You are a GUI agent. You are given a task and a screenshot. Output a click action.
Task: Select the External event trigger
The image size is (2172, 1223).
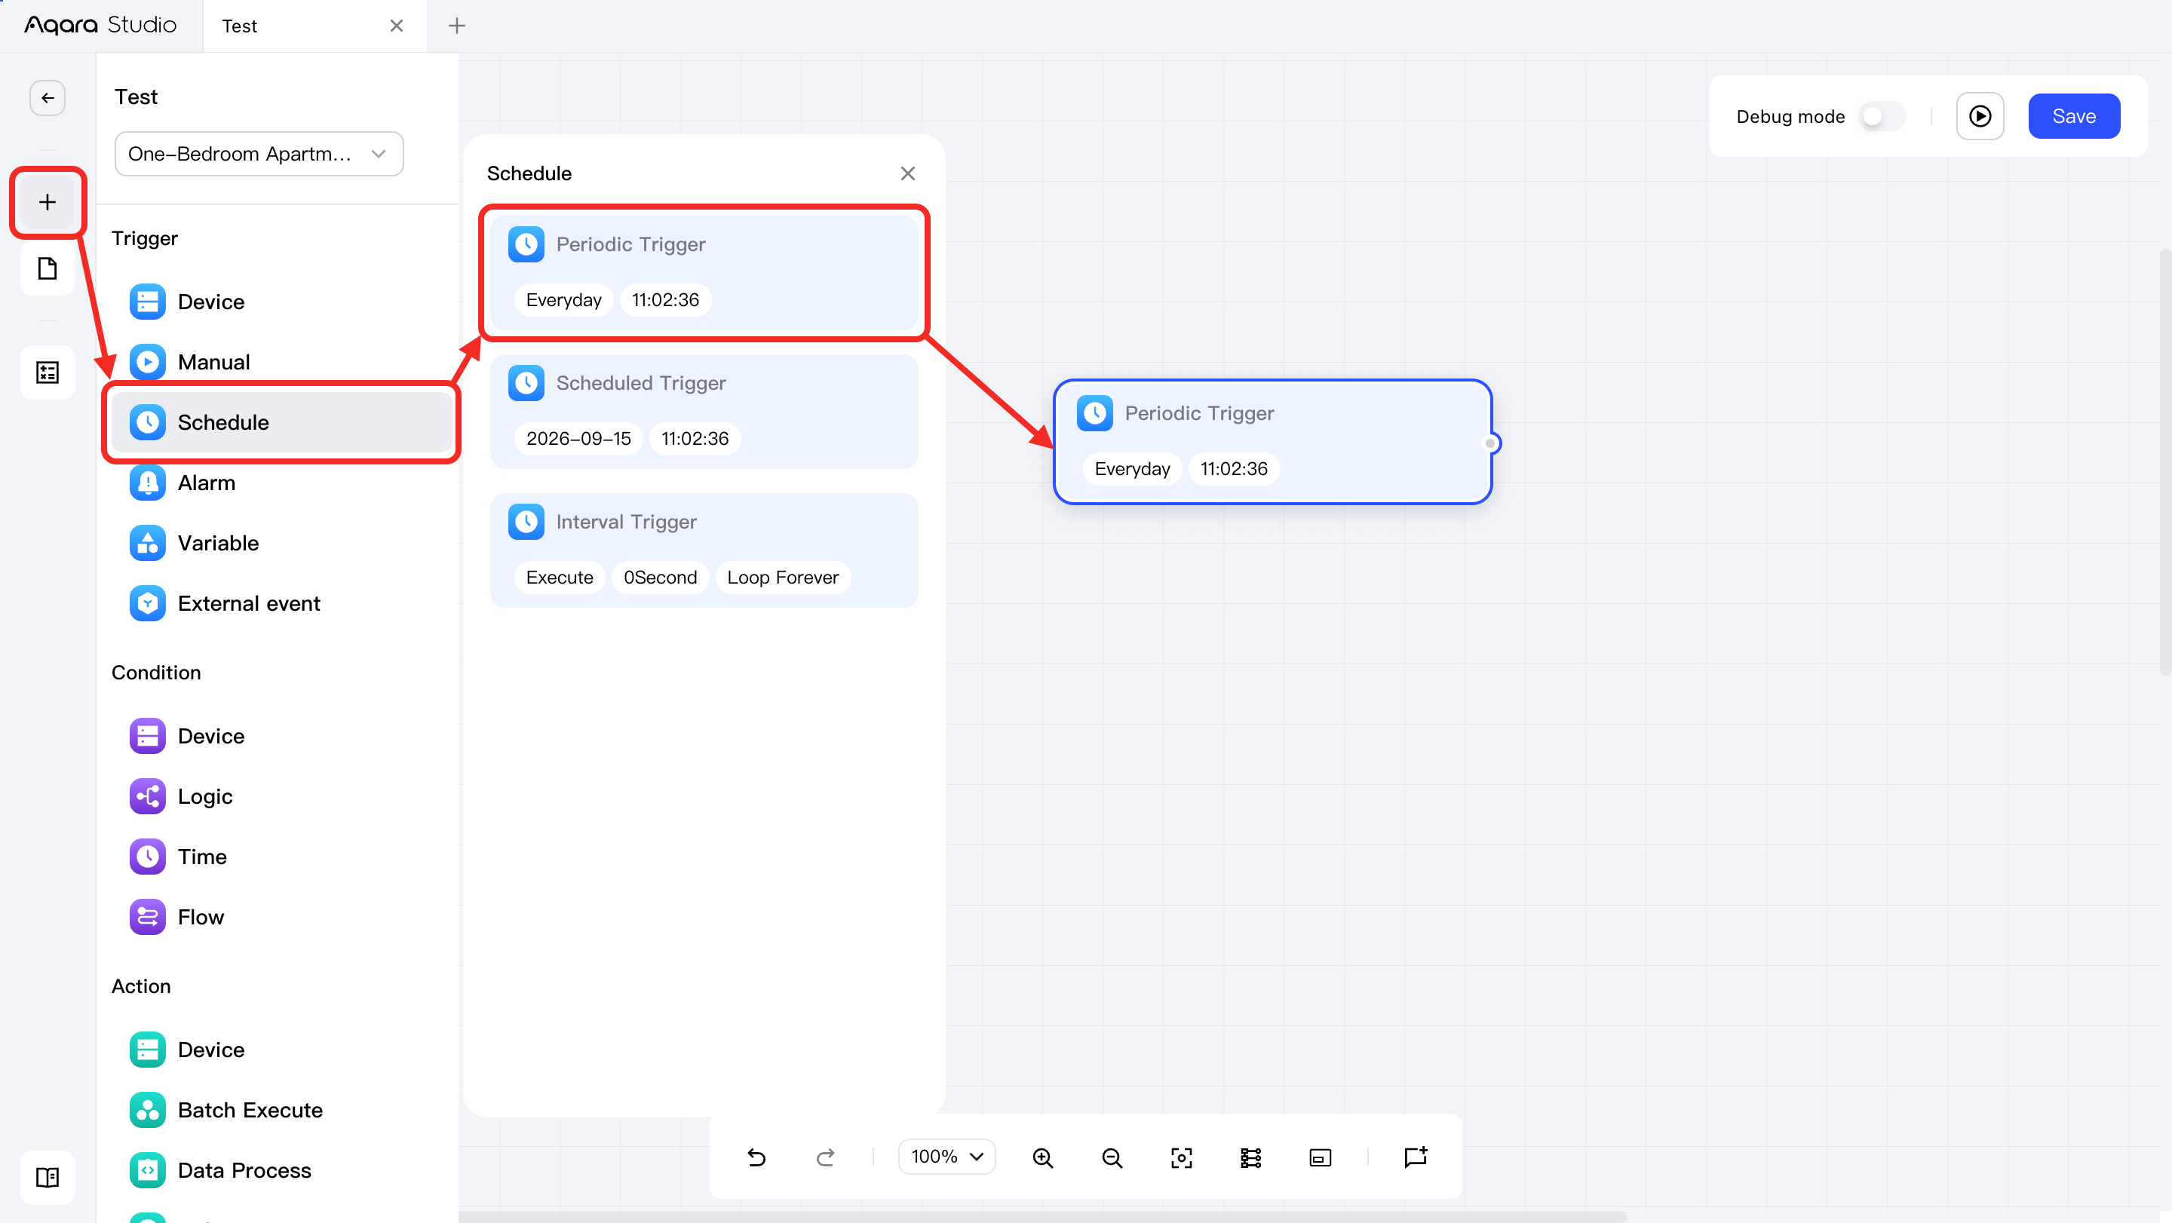point(281,603)
